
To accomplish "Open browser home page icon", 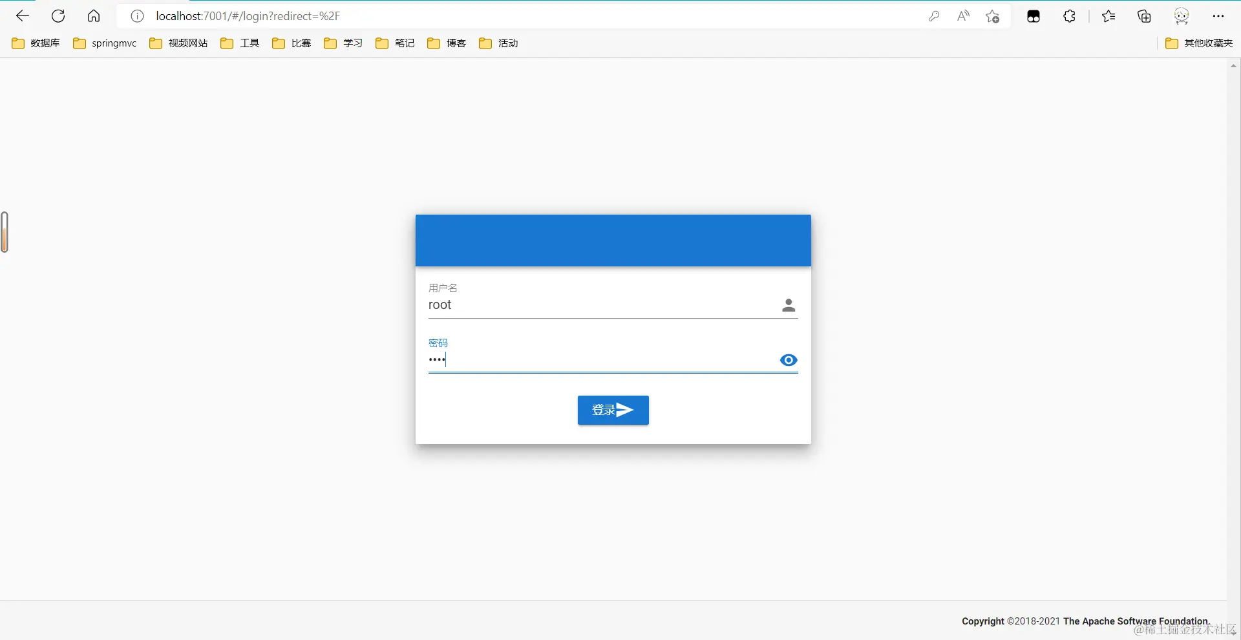I will [94, 16].
